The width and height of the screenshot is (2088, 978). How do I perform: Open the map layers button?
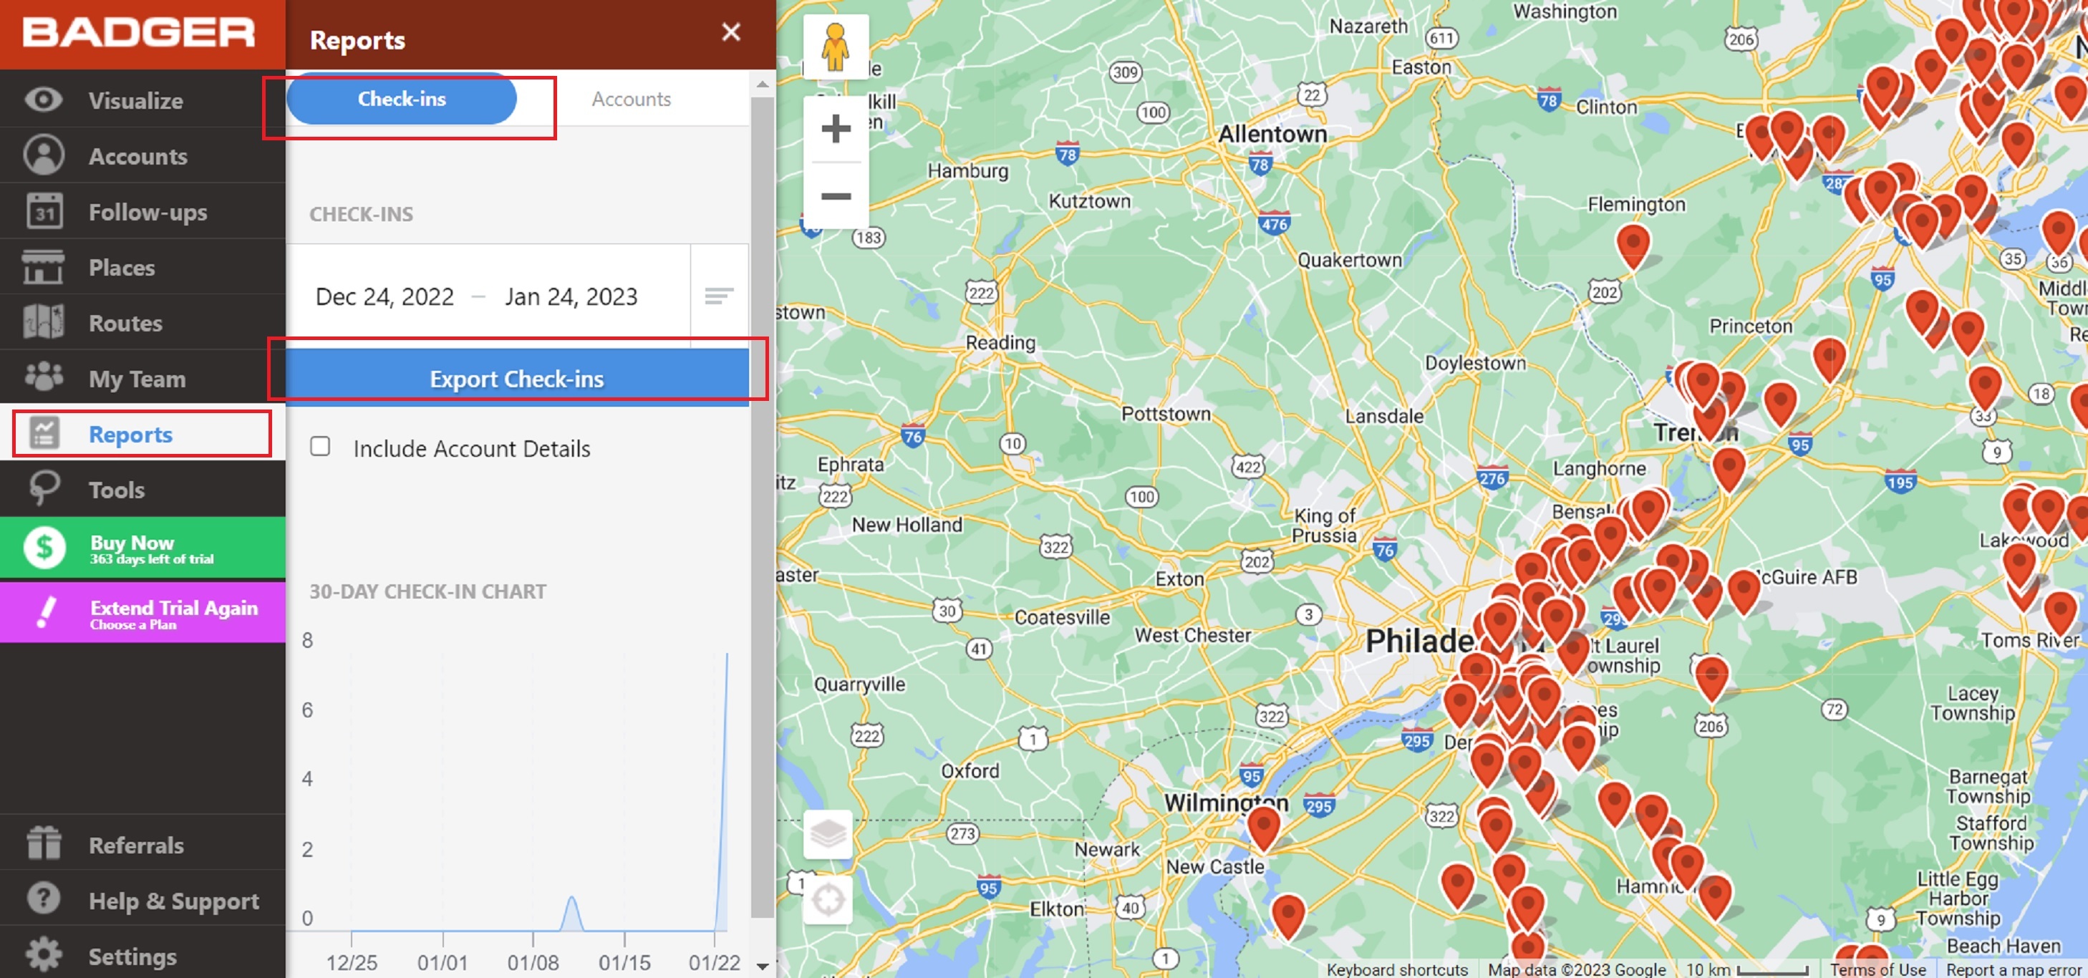(828, 834)
